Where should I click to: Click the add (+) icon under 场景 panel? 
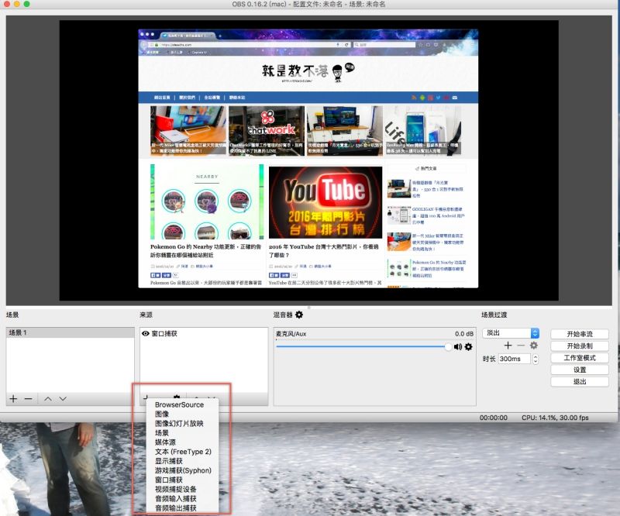(13, 399)
